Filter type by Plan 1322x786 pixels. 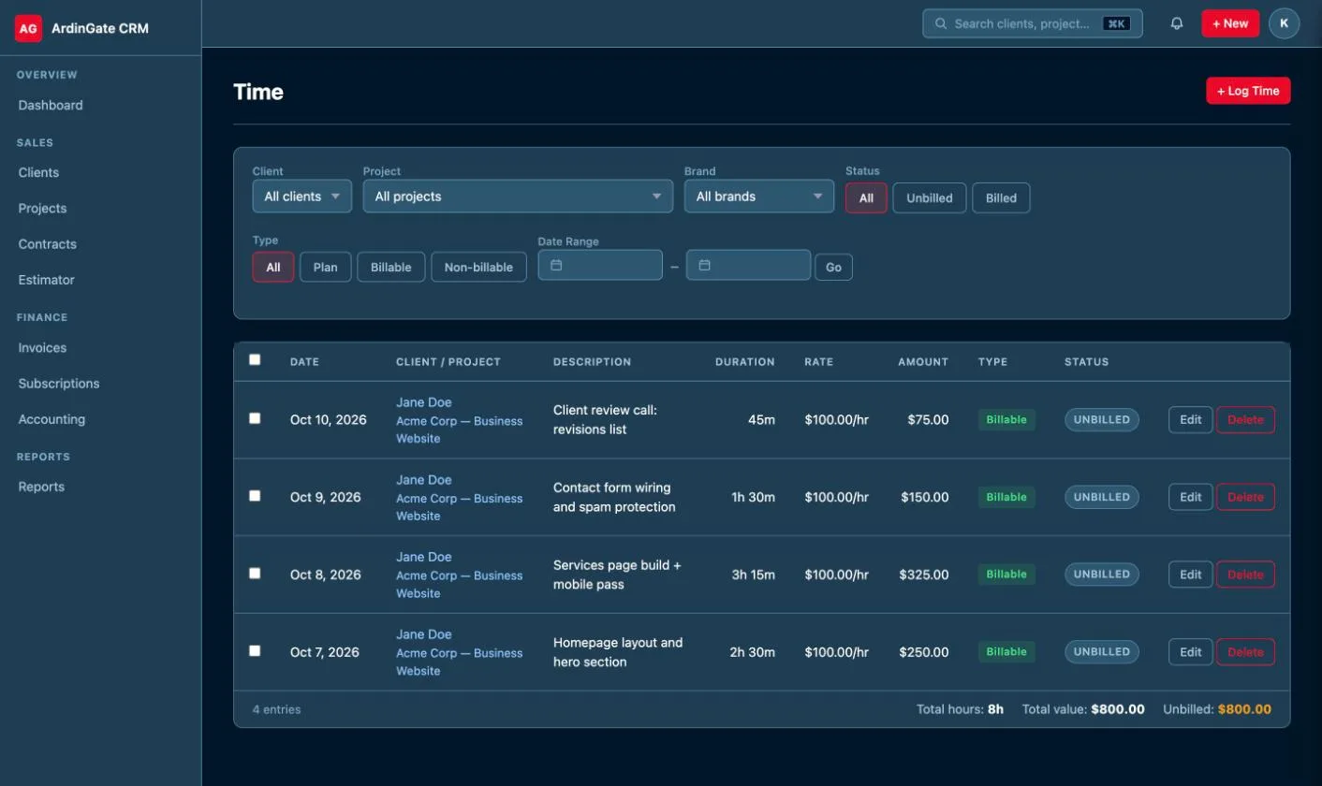(x=325, y=267)
